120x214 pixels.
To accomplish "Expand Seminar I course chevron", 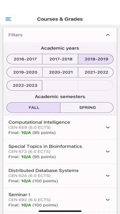I will coord(108,200).
